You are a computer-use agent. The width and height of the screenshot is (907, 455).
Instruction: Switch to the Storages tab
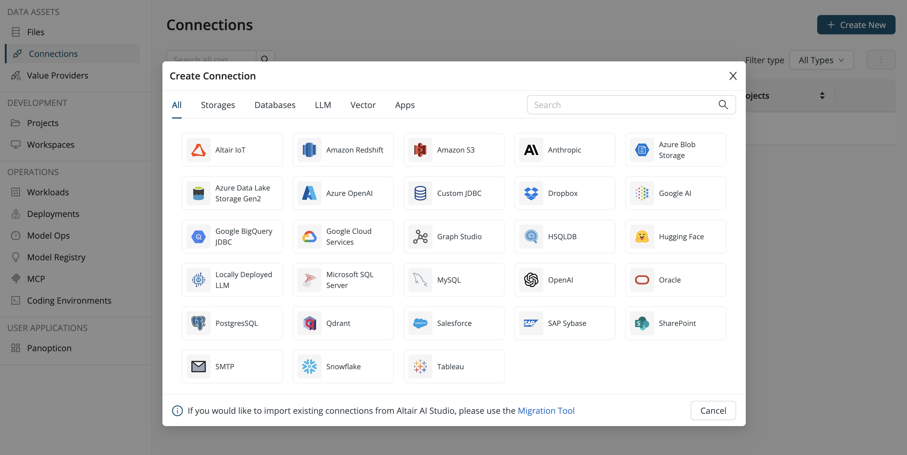point(218,105)
